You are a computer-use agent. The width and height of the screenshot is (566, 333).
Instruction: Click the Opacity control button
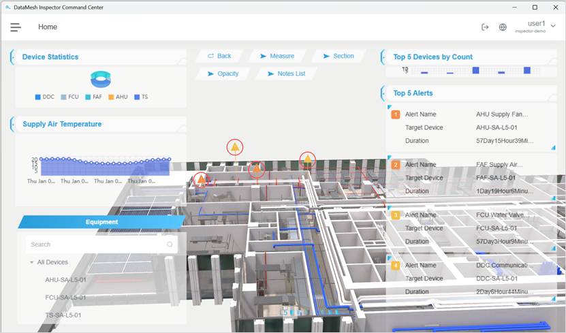[x=223, y=74]
